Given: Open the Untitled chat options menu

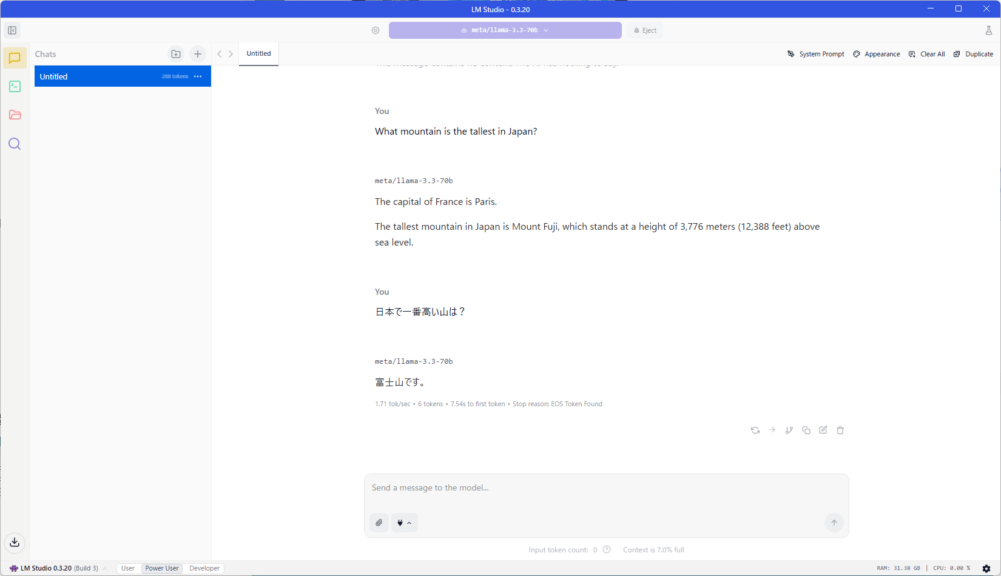Looking at the screenshot, I should 198,76.
